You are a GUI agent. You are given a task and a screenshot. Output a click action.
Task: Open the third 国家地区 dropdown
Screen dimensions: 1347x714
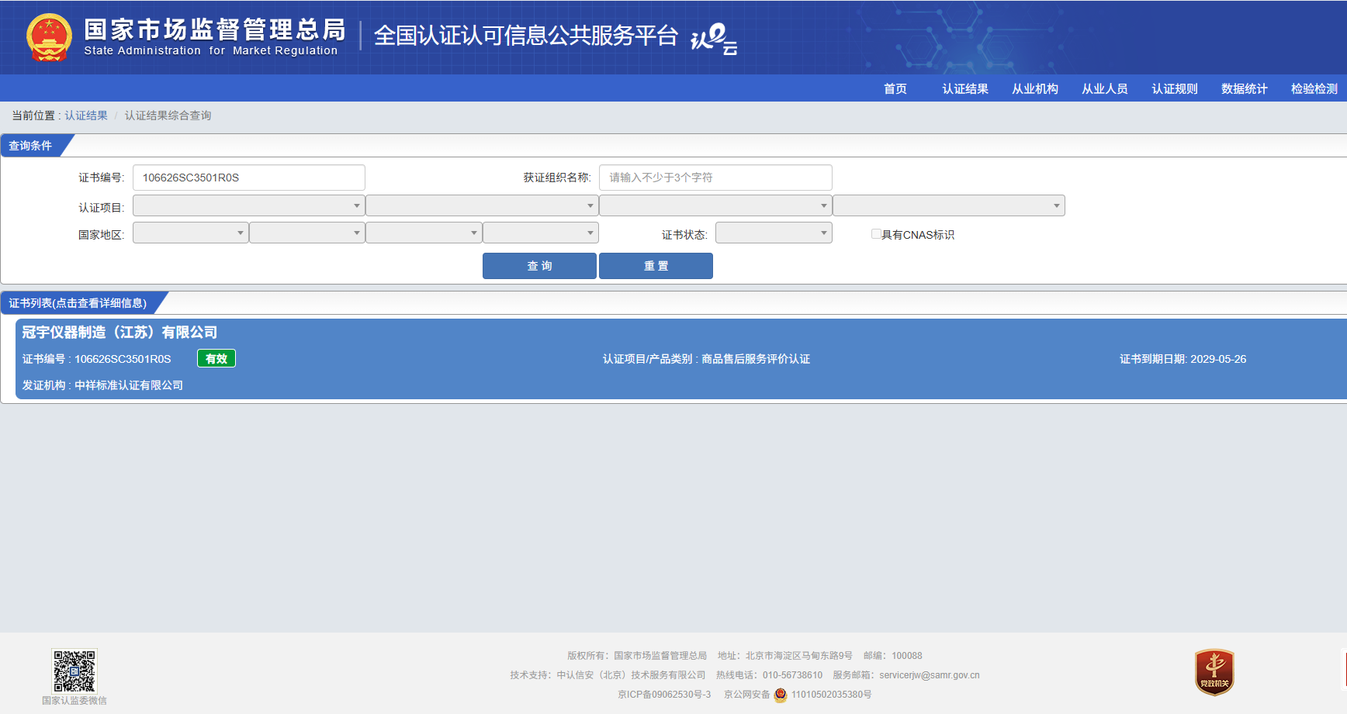[424, 233]
